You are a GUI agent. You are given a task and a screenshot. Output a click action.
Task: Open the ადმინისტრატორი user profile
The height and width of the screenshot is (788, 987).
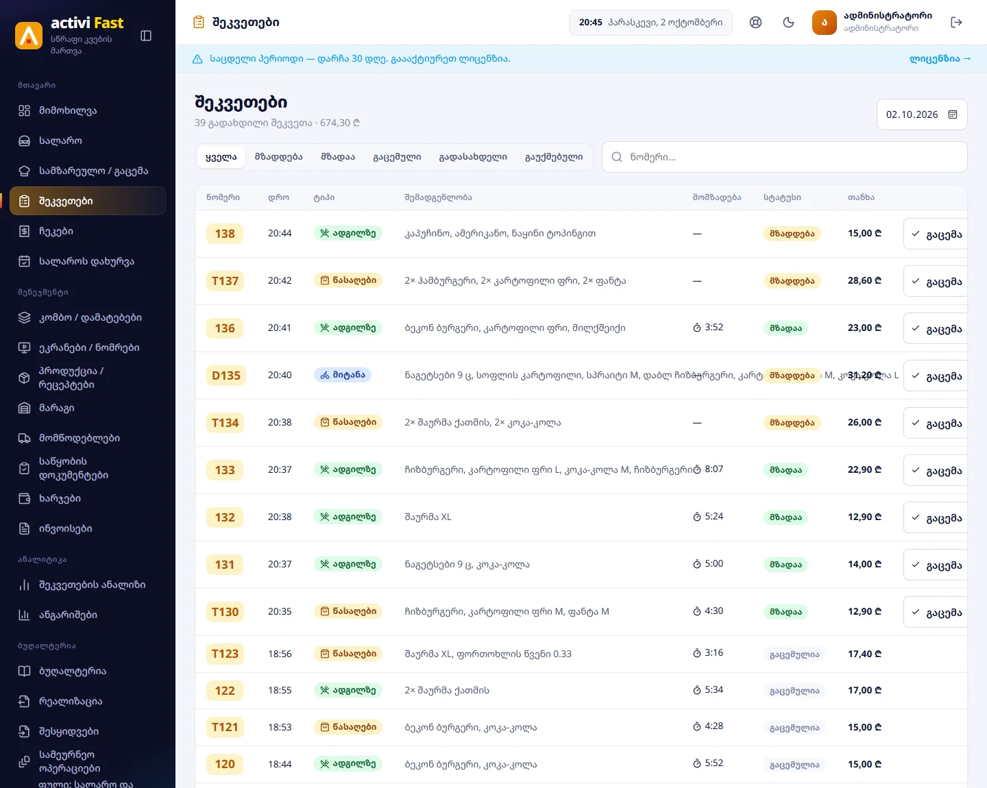[873, 23]
